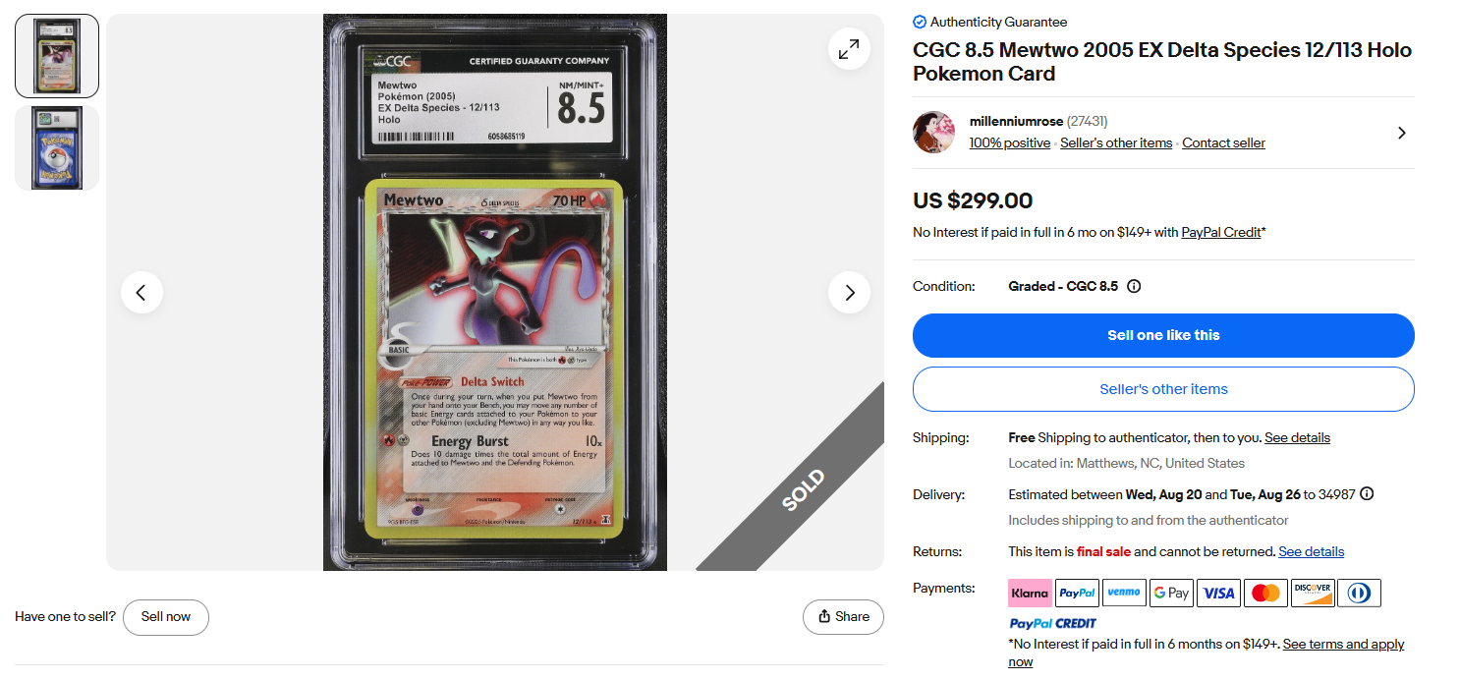Select the front-of-card thumbnail
1459x681 pixels.
57,56
